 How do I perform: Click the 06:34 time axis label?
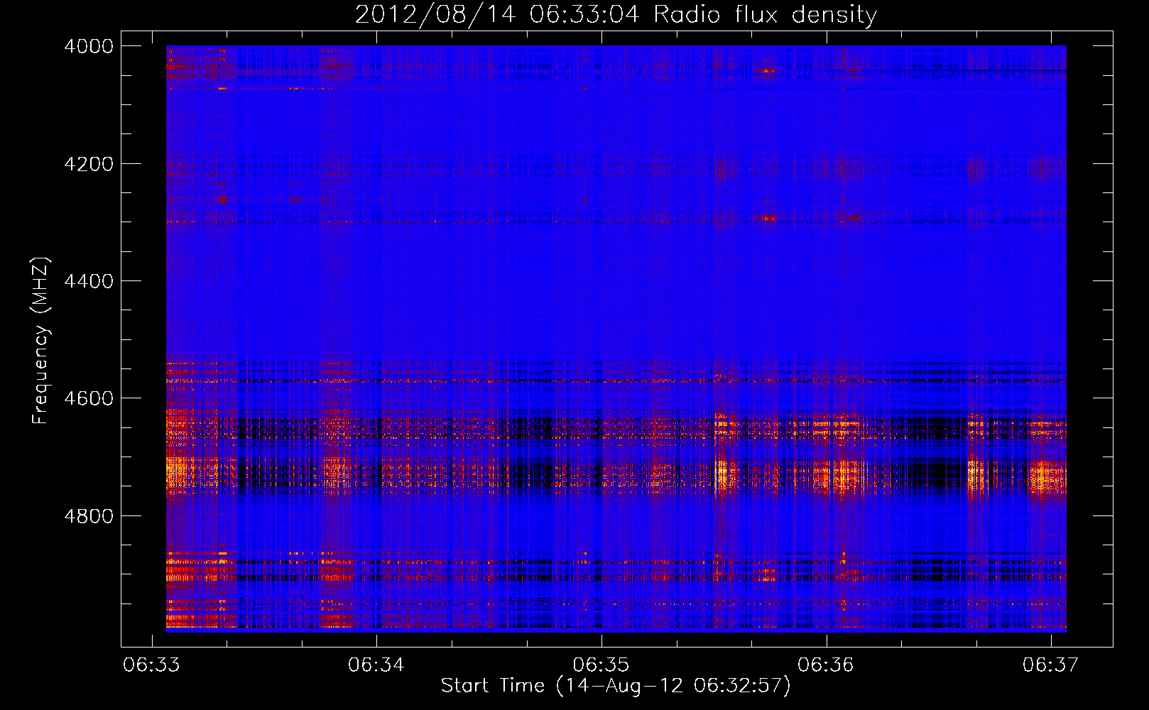point(376,665)
